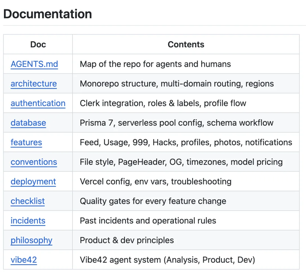Click the Documentation section heading
The width and height of the screenshot is (306, 273).
(48, 14)
